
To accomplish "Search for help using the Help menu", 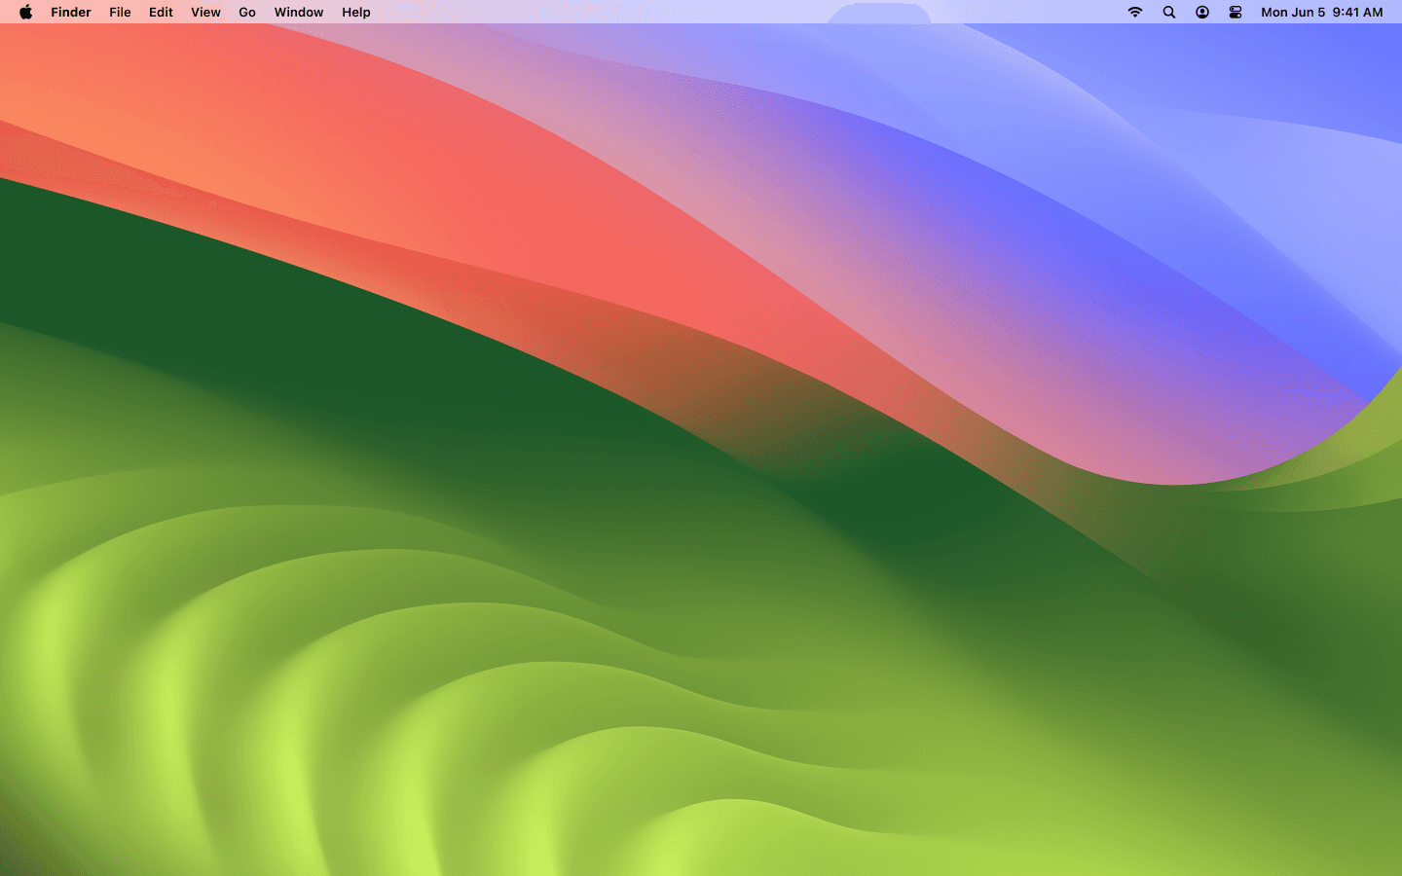I will coord(355,12).
